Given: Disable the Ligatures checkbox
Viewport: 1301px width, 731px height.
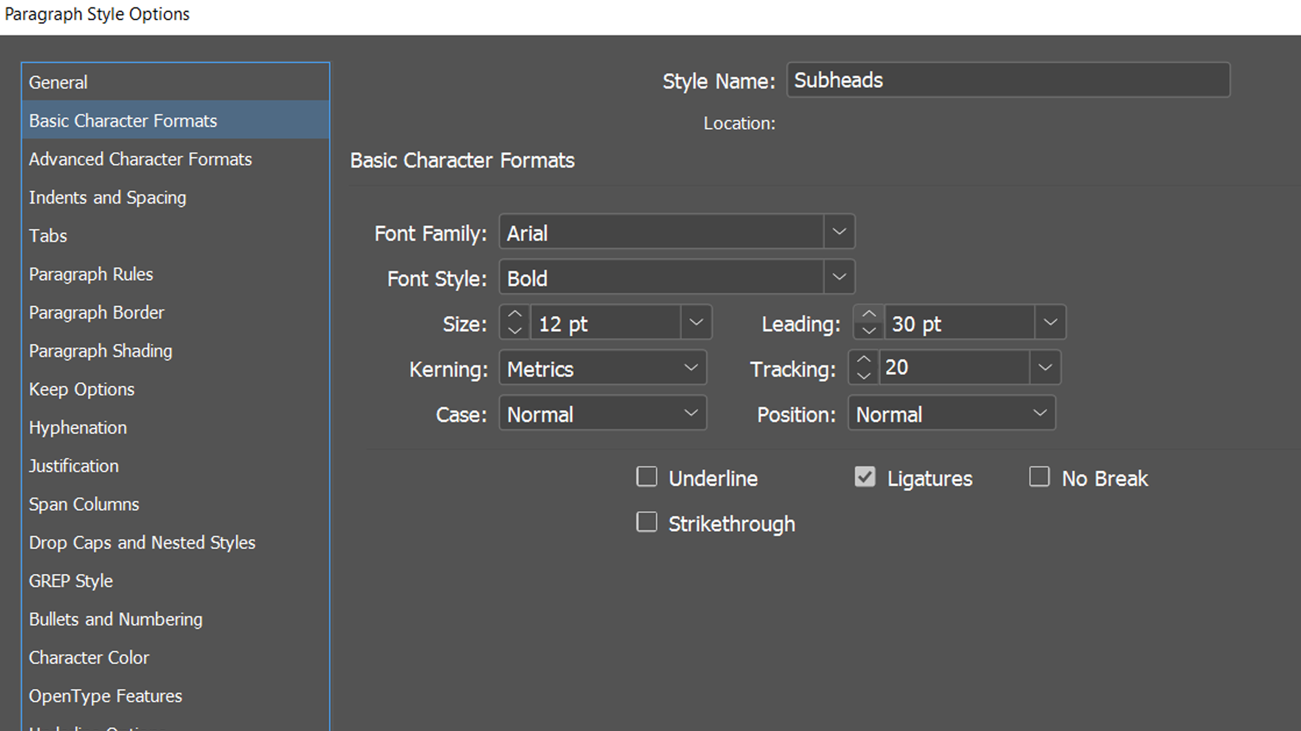Looking at the screenshot, I should [x=864, y=477].
